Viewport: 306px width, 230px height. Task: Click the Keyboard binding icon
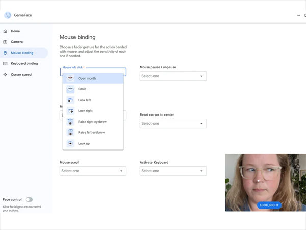6,64
